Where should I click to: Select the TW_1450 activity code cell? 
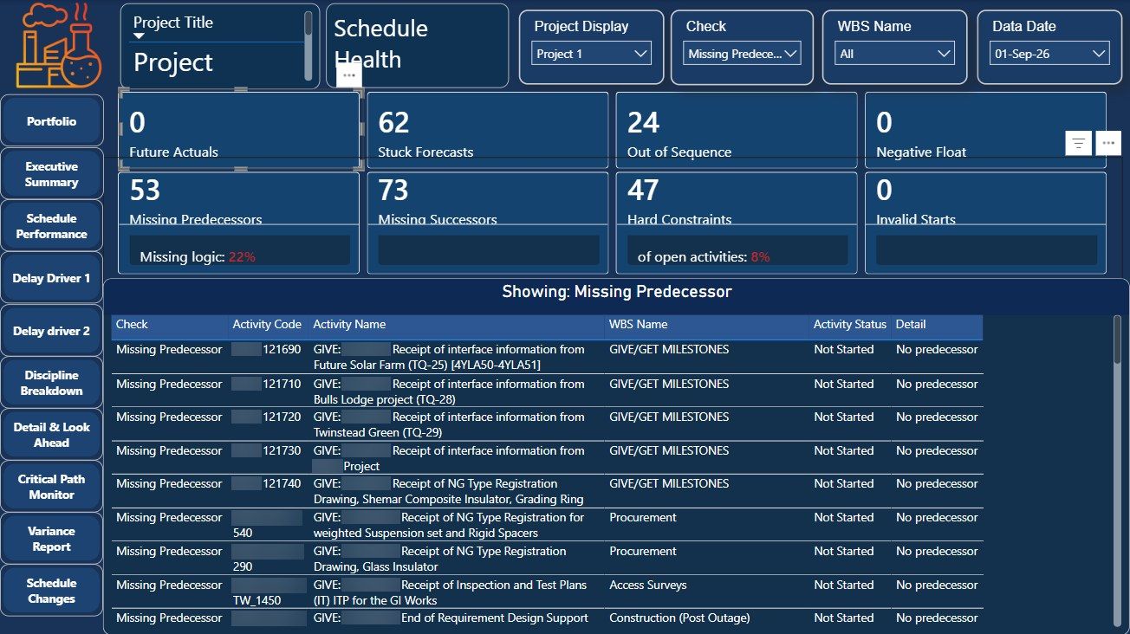click(268, 592)
